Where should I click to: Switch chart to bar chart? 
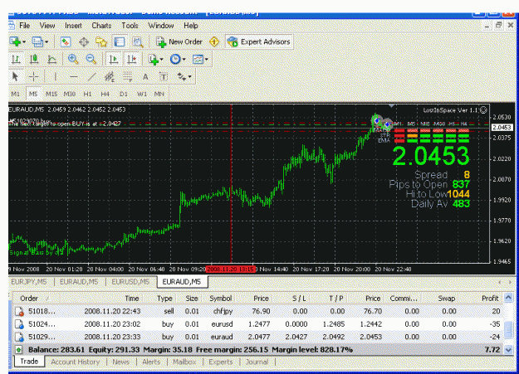click(16, 59)
